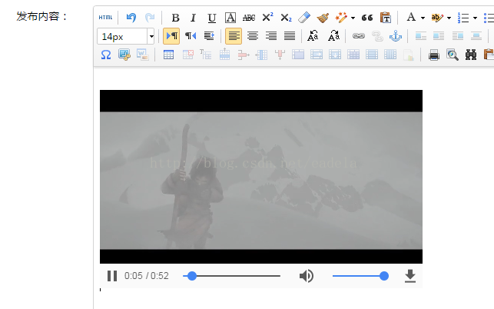494x309 pixels.
Task: Apply text highlight background color
Action: click(x=437, y=18)
